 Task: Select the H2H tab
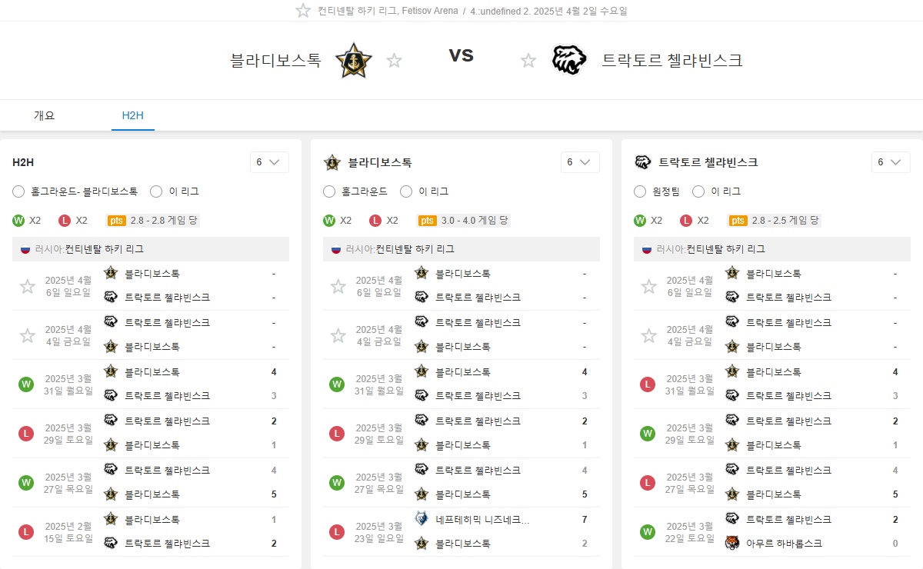(133, 115)
